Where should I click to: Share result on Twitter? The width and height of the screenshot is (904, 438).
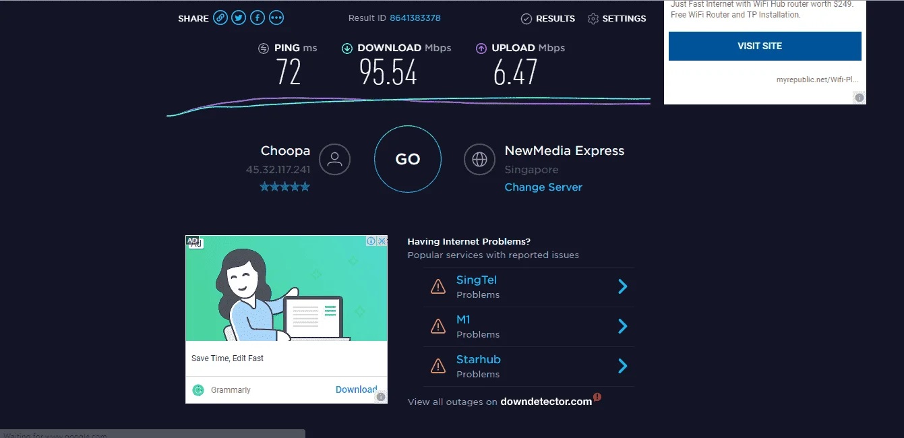(x=239, y=18)
